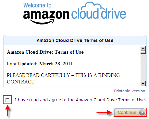Click the amazon smile arrow under the logo
The image size is (149, 119).
tap(42, 22)
